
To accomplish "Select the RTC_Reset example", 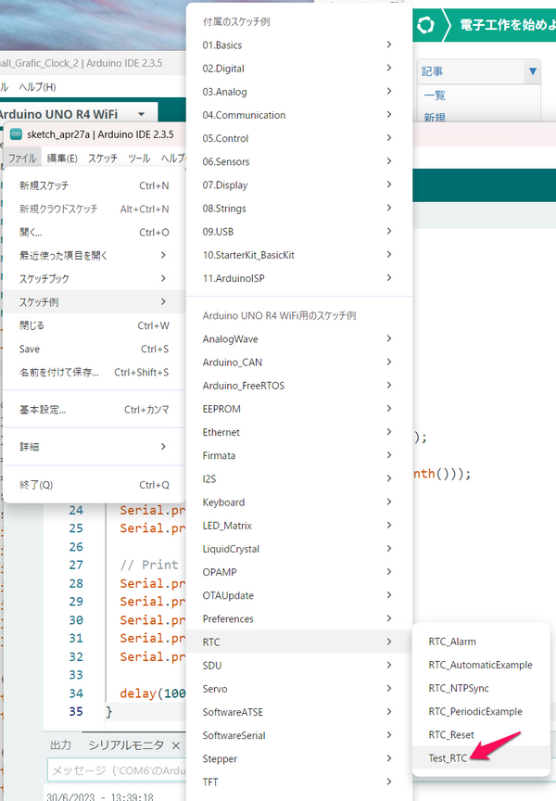I will (x=480, y=735).
